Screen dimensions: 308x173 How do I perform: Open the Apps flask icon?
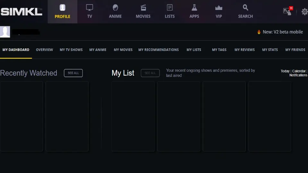coord(194,8)
